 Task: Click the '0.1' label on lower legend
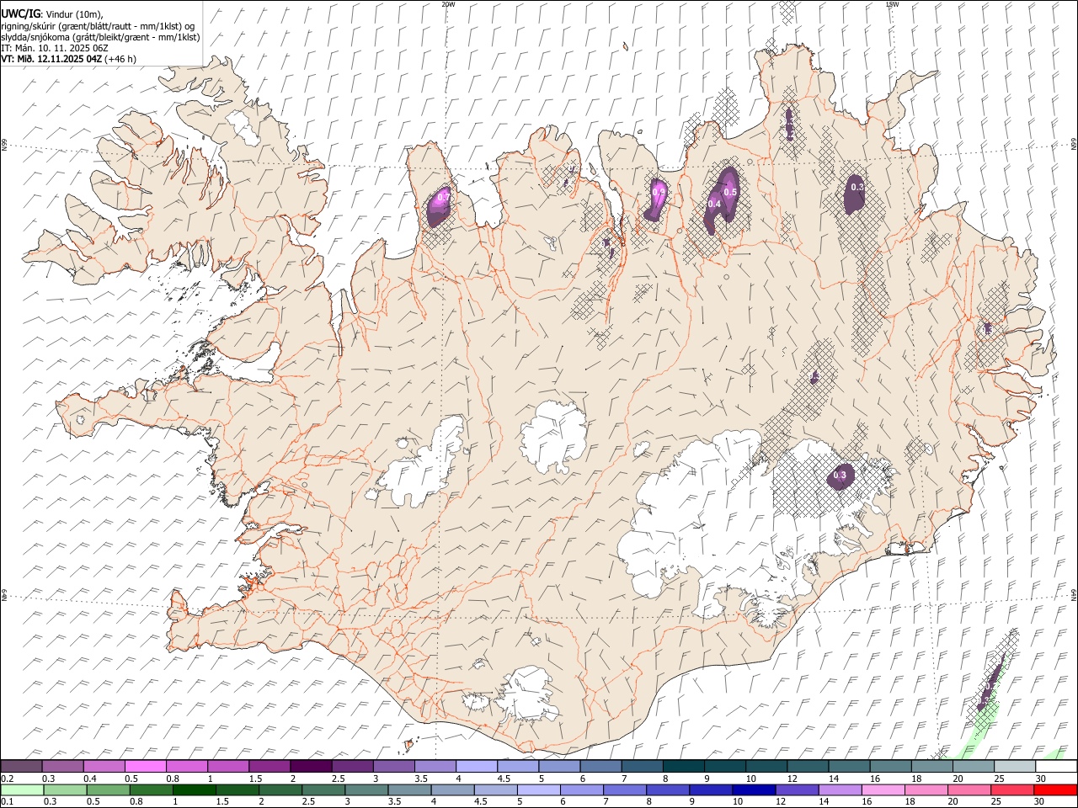click(8, 801)
